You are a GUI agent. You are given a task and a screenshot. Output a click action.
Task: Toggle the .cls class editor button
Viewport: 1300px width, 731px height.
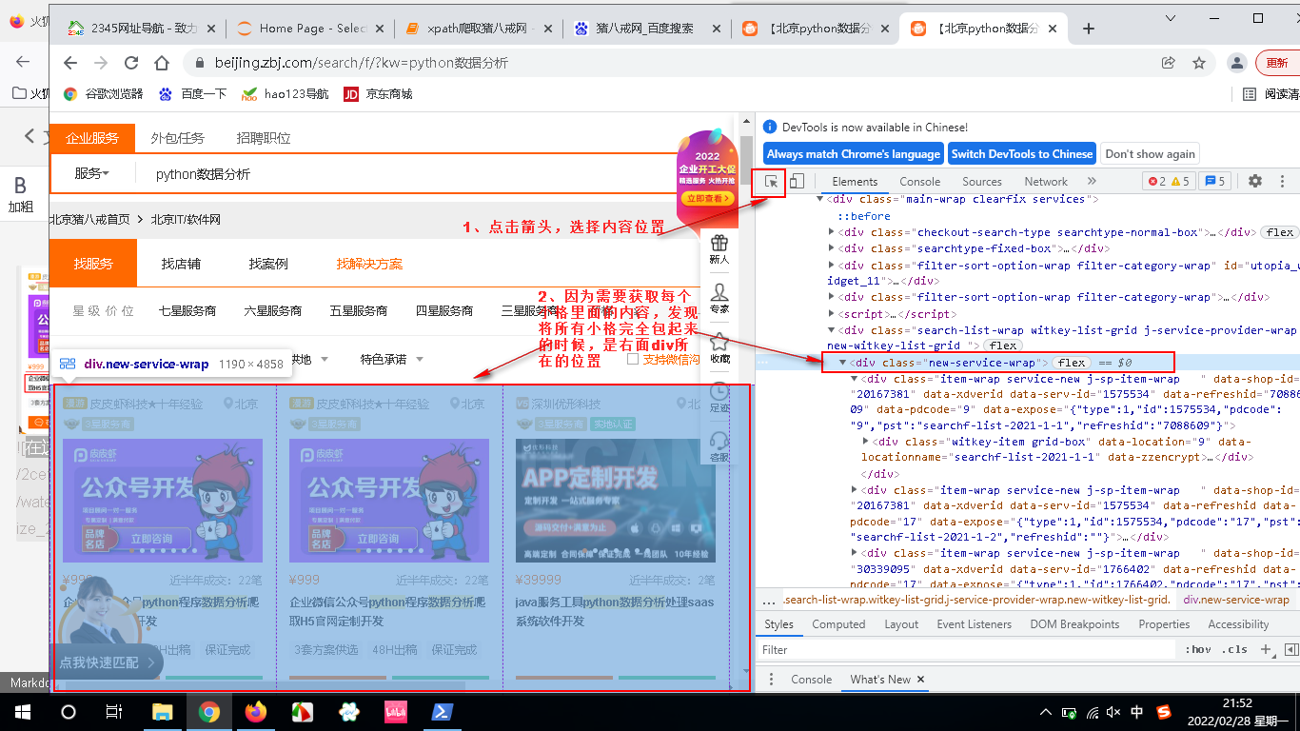1235,650
